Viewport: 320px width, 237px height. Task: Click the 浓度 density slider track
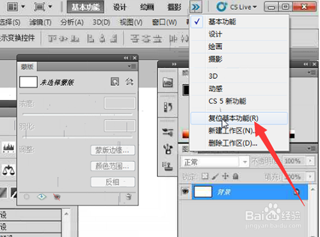click(77, 115)
